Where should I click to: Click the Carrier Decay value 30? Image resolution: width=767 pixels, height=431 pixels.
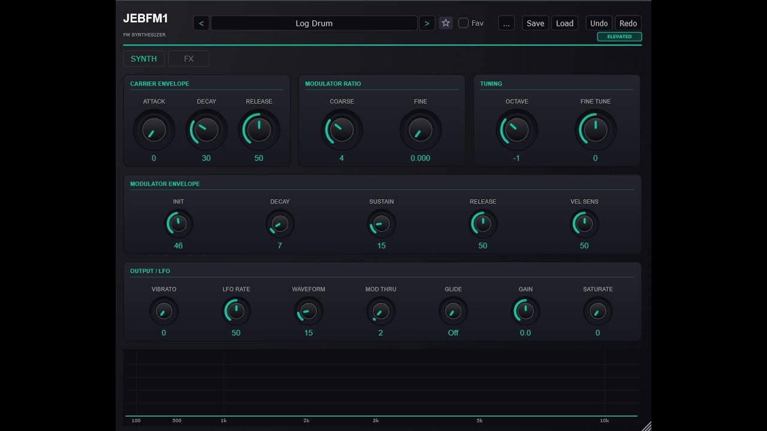click(x=206, y=158)
